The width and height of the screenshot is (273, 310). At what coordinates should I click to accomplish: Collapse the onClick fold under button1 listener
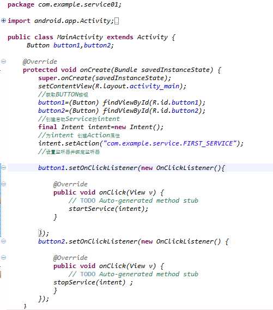pyautogui.click(x=3, y=184)
